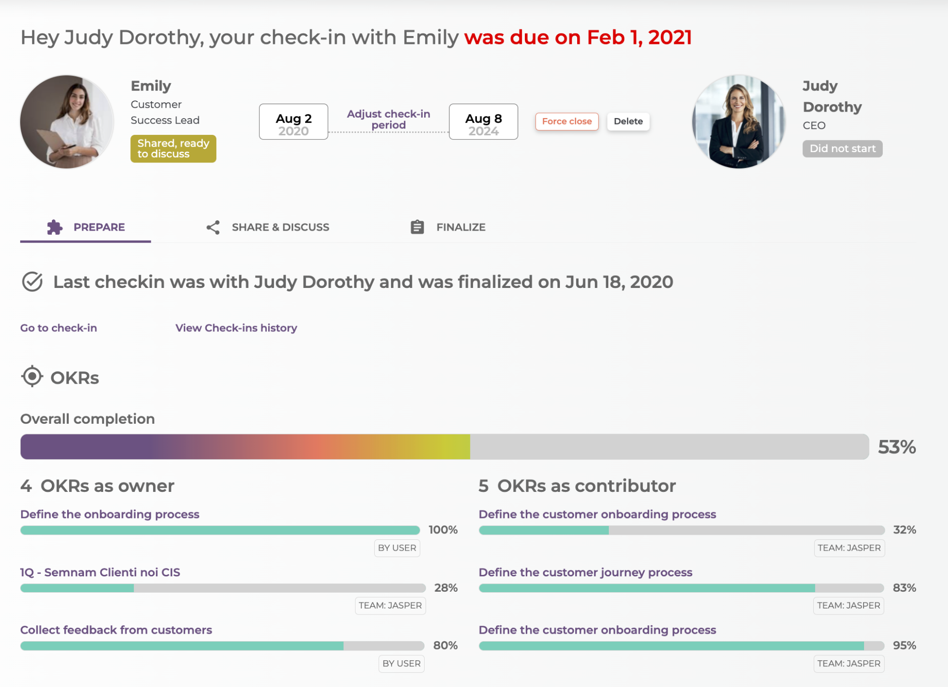Switch to the Finalize tab

(460, 227)
